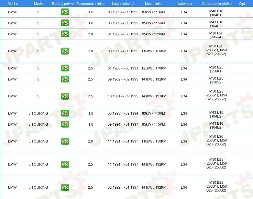This screenshot has width=253, height=199.
Task: Select the Rodzaj paliwa column header
Action: click(x=63, y=4)
